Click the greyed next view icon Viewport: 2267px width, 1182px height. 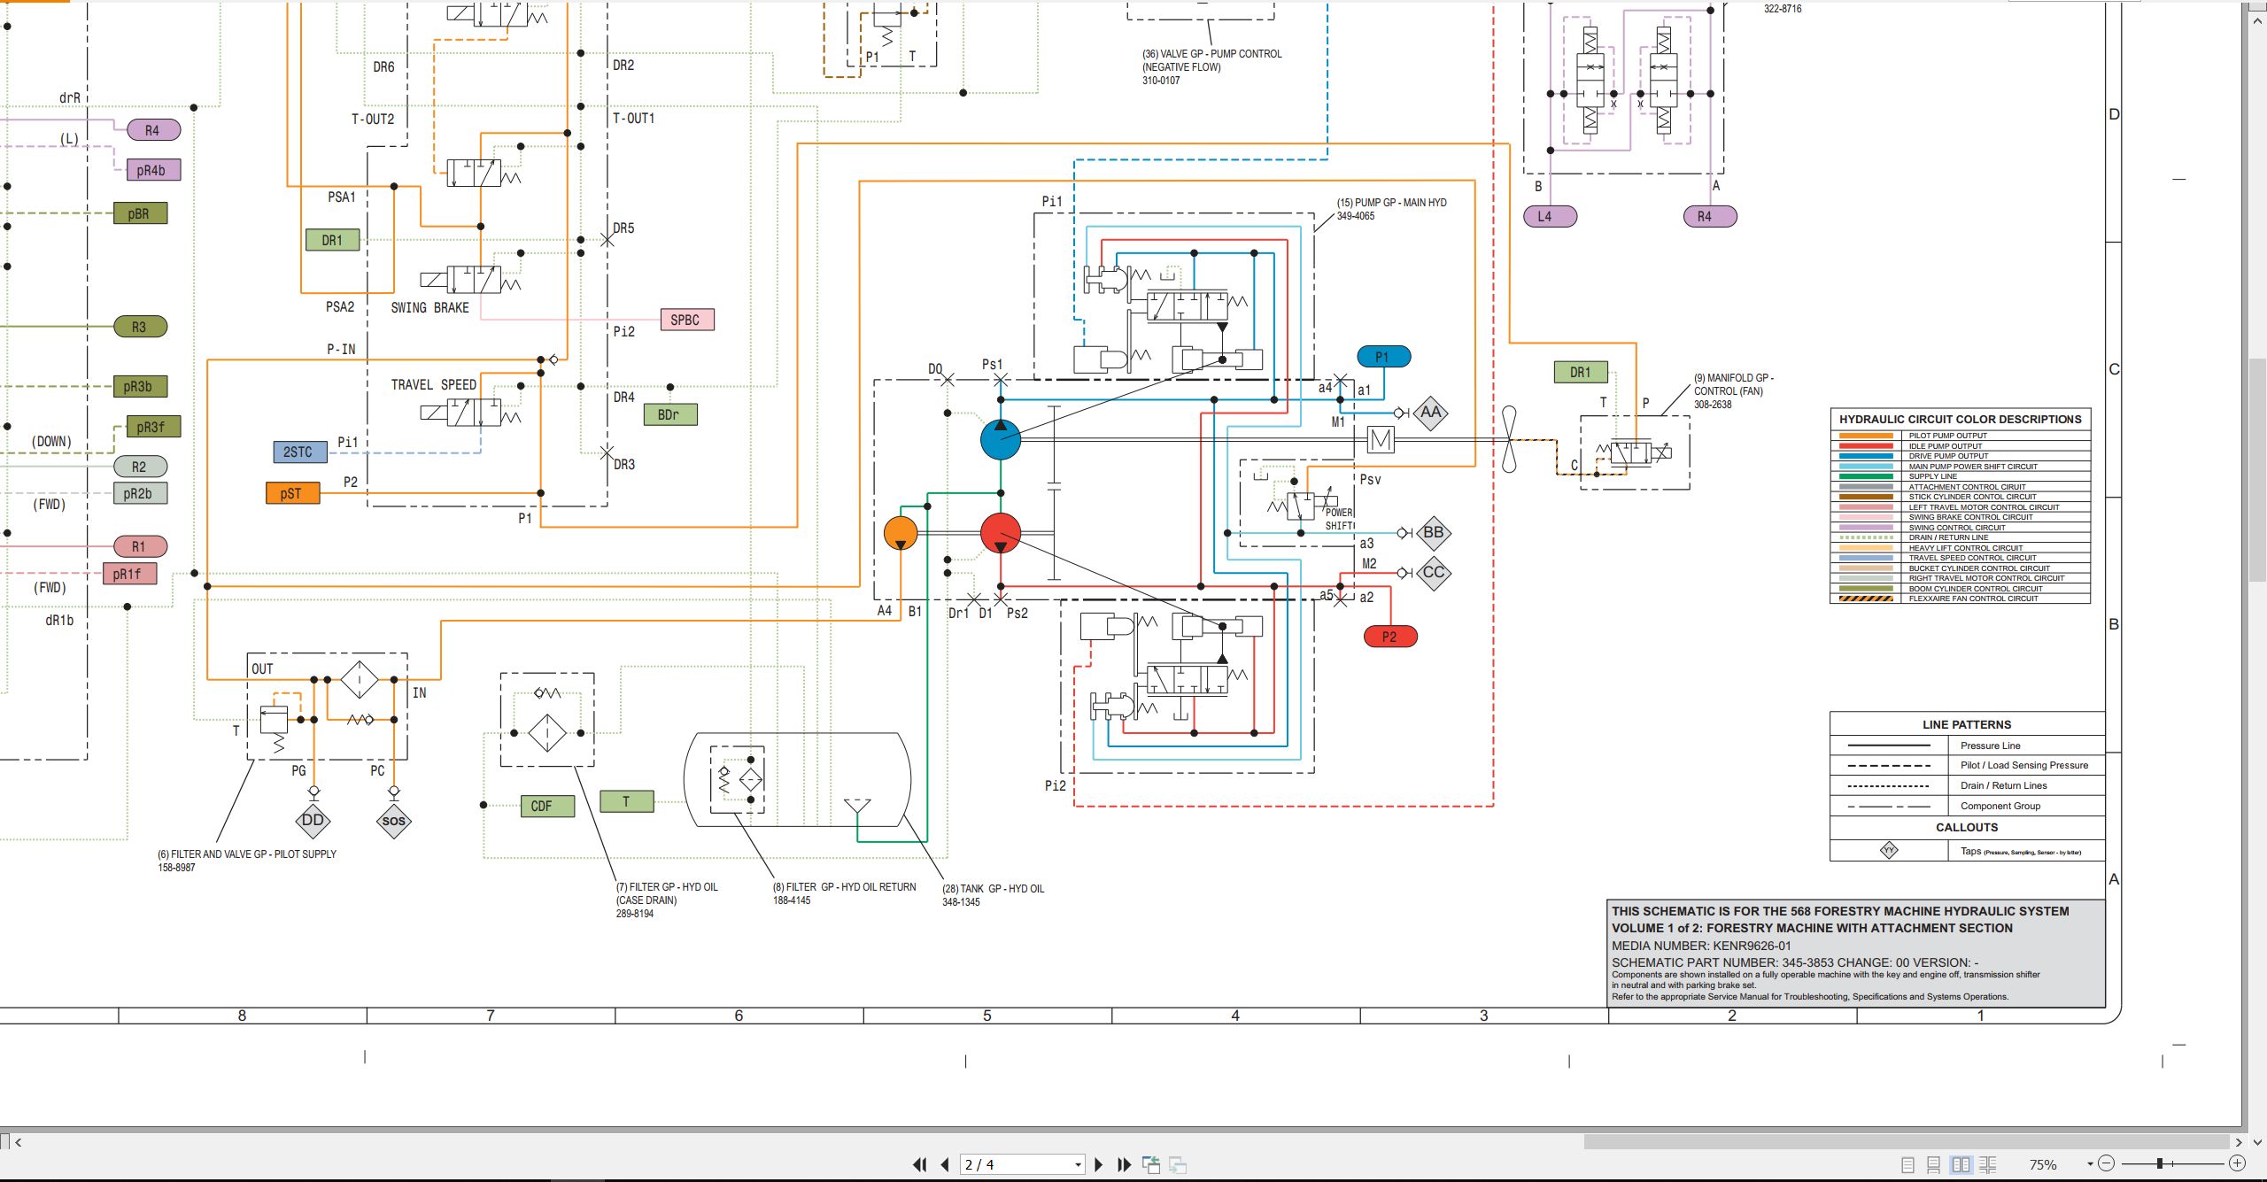tap(1178, 1164)
